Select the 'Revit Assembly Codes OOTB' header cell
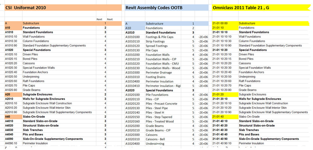The width and height of the screenshot is (313, 150). pyautogui.click(x=167, y=8)
